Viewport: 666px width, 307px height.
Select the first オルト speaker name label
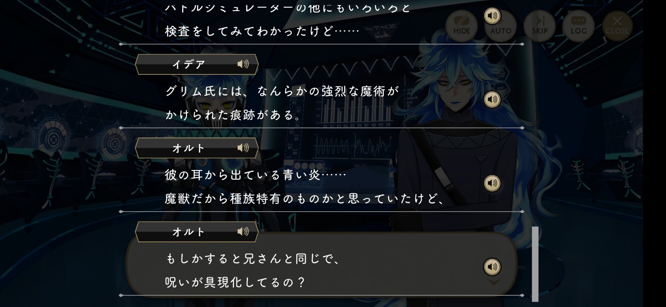188,148
